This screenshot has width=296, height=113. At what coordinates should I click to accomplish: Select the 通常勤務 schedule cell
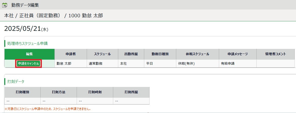[x=95, y=64]
